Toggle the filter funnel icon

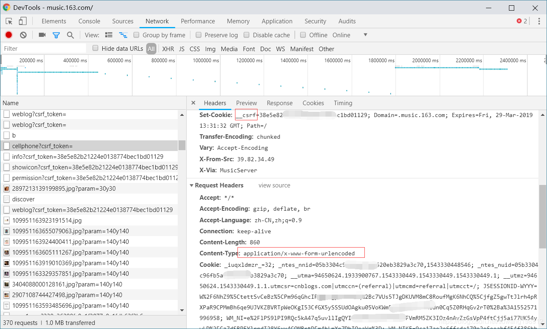56,35
